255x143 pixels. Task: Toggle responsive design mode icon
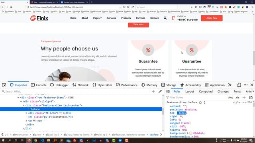click(239, 85)
